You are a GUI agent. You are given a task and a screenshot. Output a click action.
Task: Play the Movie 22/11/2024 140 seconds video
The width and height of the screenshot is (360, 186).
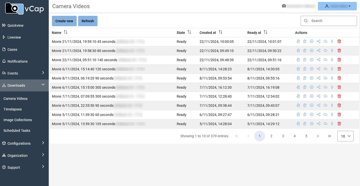click(332, 59)
